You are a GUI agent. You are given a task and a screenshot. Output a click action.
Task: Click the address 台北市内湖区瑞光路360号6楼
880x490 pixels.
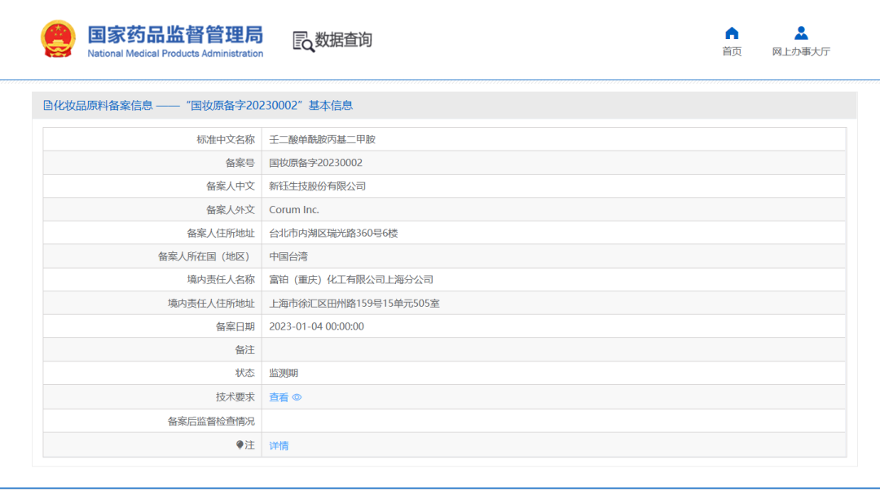(x=333, y=234)
